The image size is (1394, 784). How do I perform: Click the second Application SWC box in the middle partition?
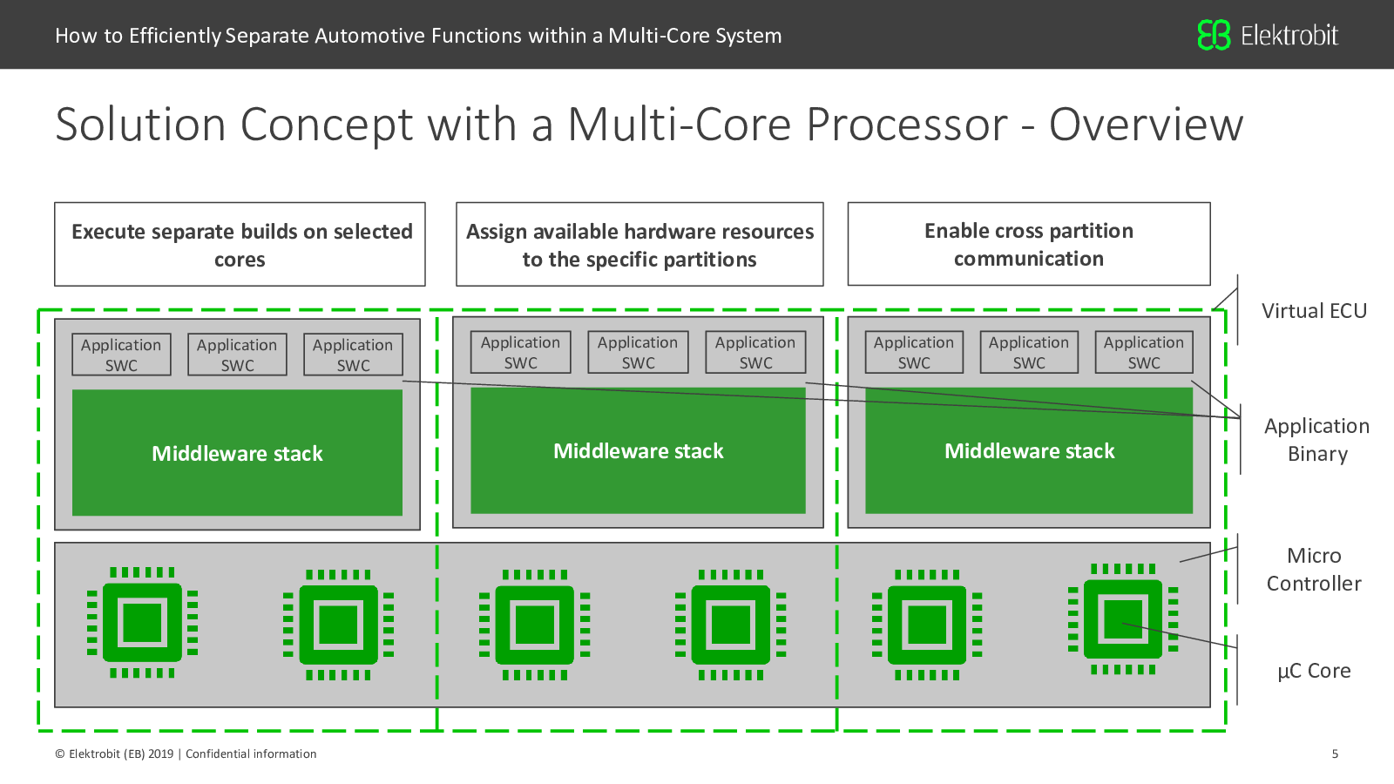click(x=638, y=352)
